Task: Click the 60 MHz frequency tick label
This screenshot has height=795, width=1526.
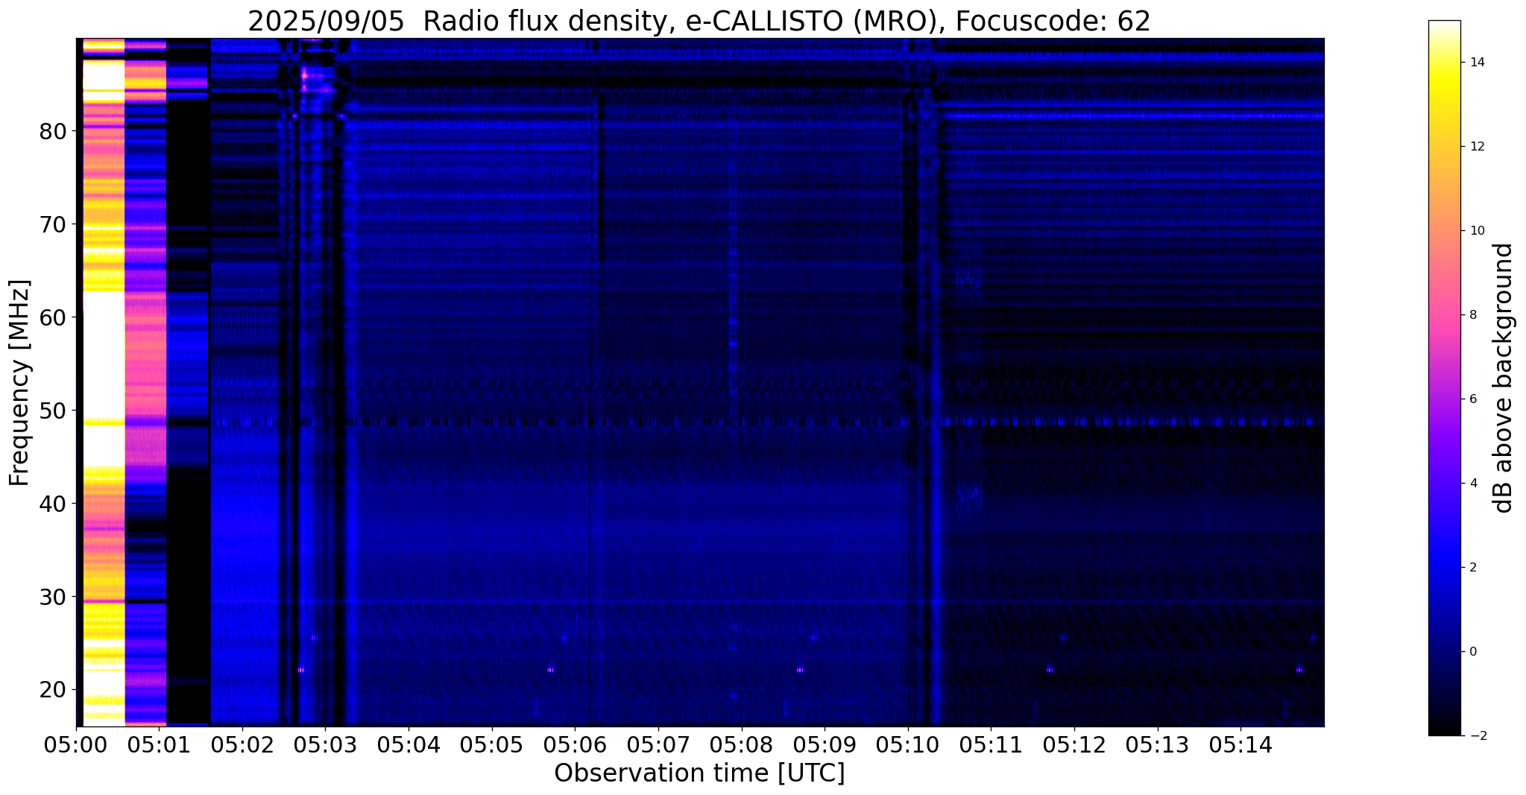Action: [x=53, y=318]
